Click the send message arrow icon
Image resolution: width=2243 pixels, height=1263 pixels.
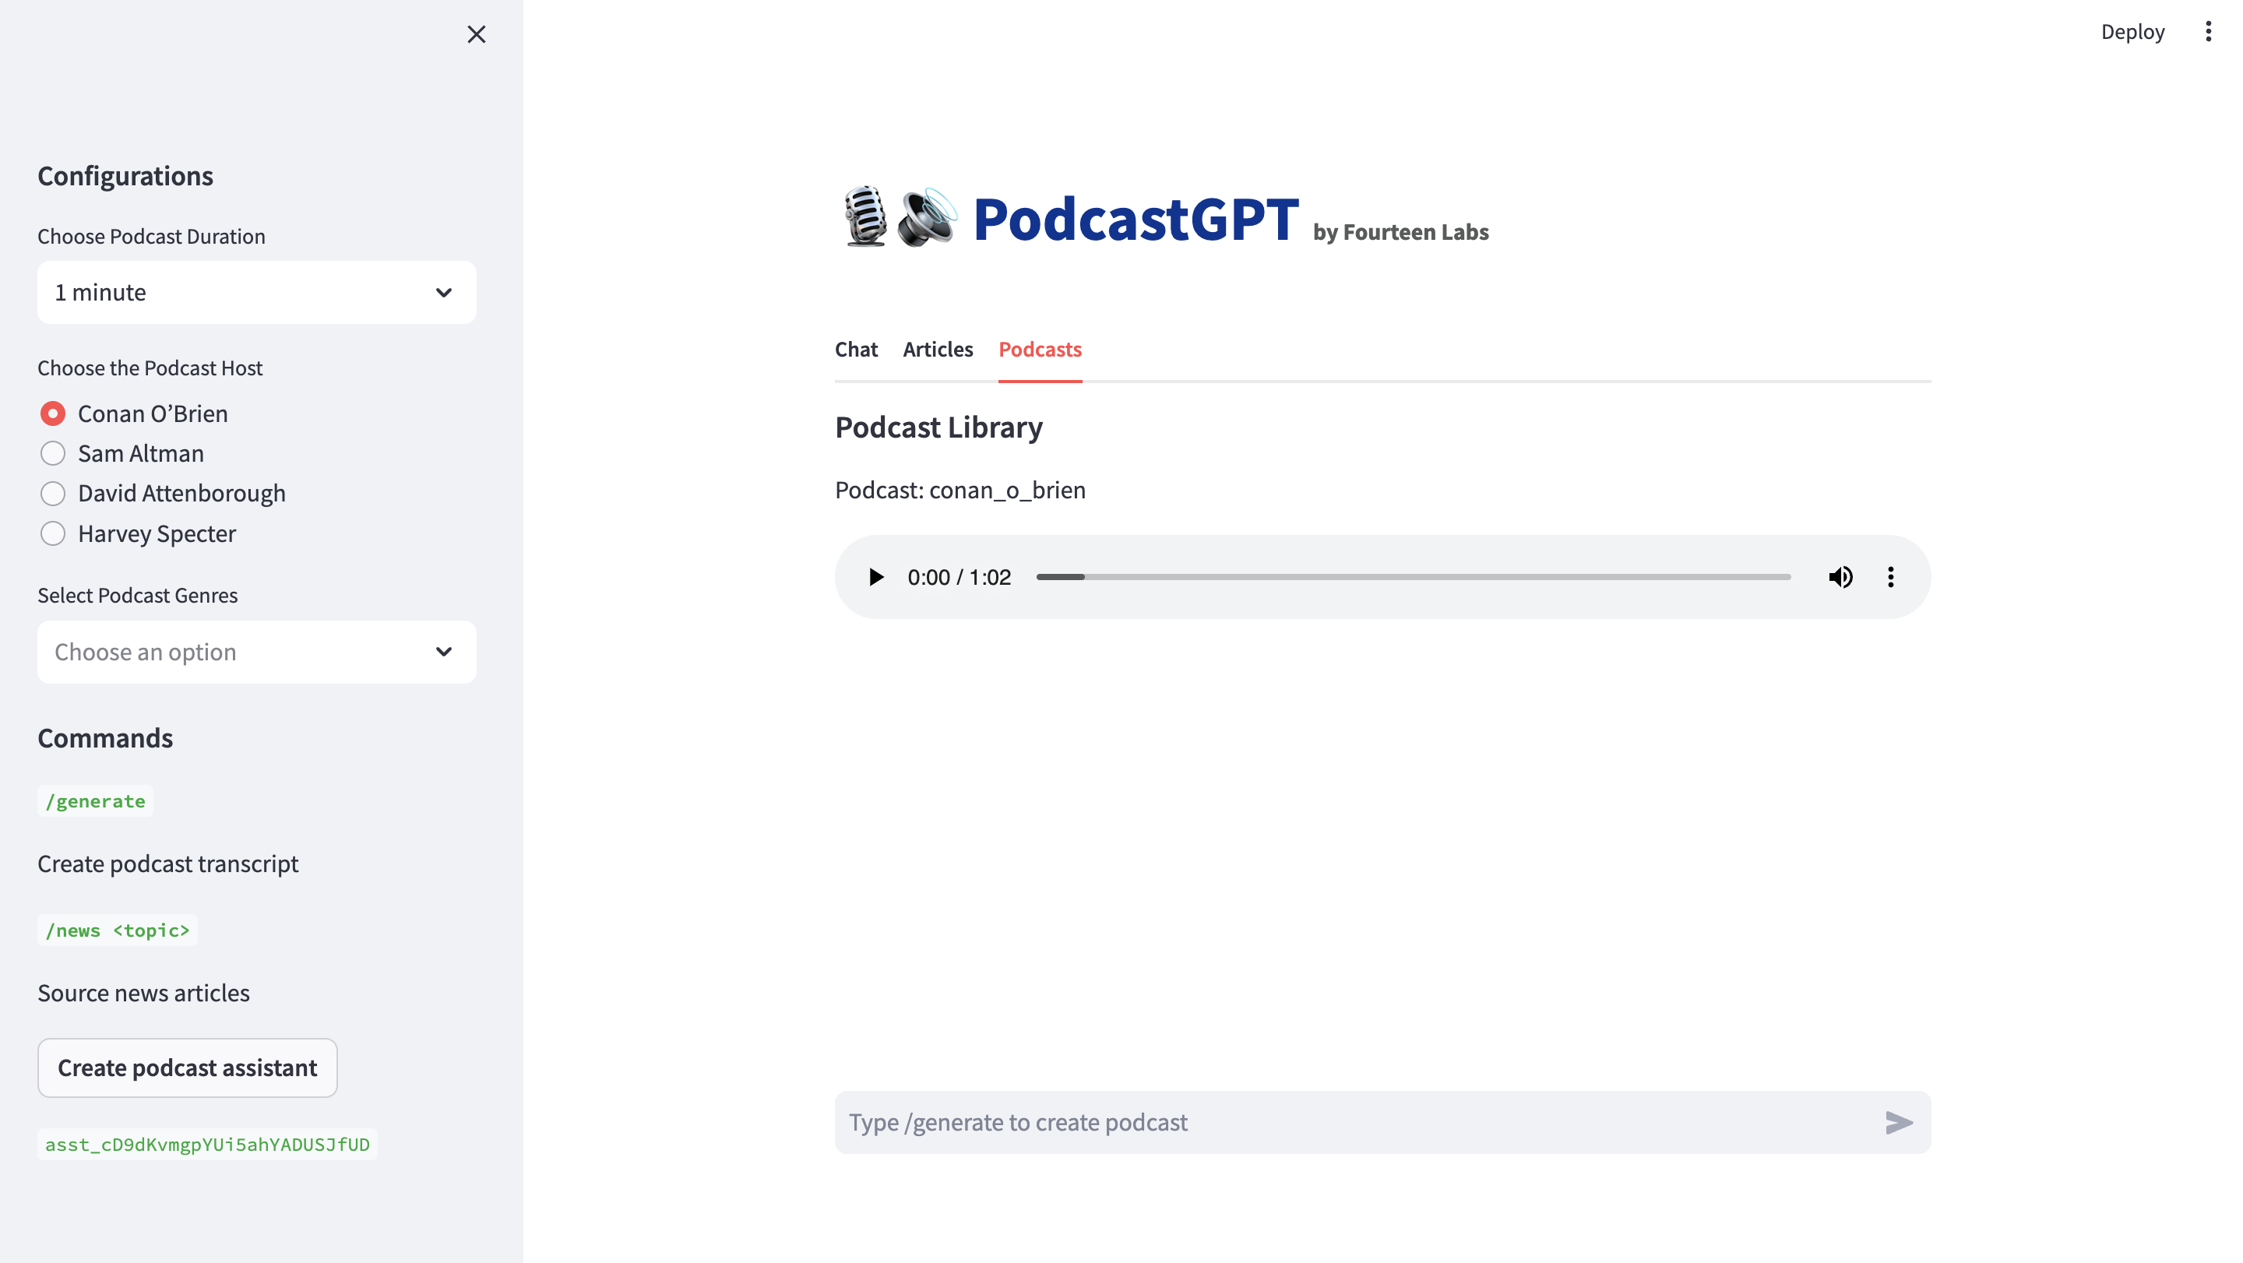click(1898, 1122)
